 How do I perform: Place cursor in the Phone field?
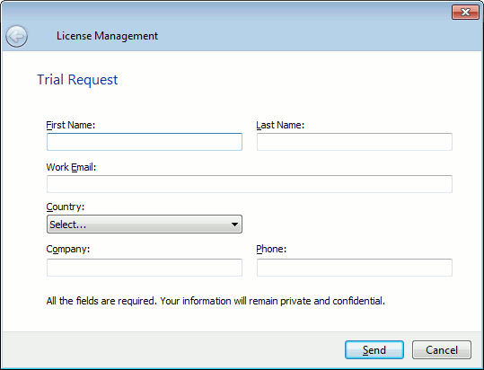click(x=355, y=268)
